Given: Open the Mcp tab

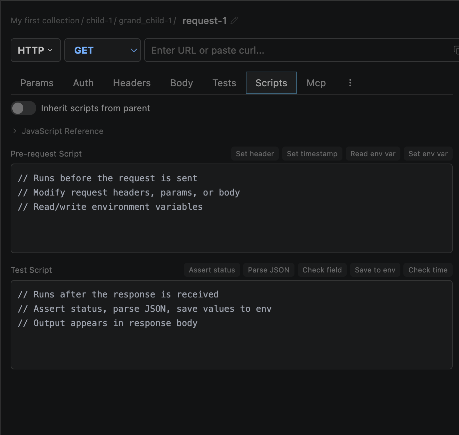Looking at the screenshot, I should (316, 83).
